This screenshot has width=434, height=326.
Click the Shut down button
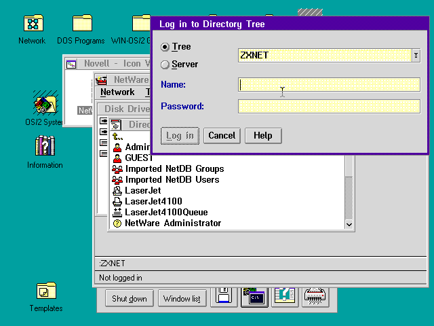[130, 299]
